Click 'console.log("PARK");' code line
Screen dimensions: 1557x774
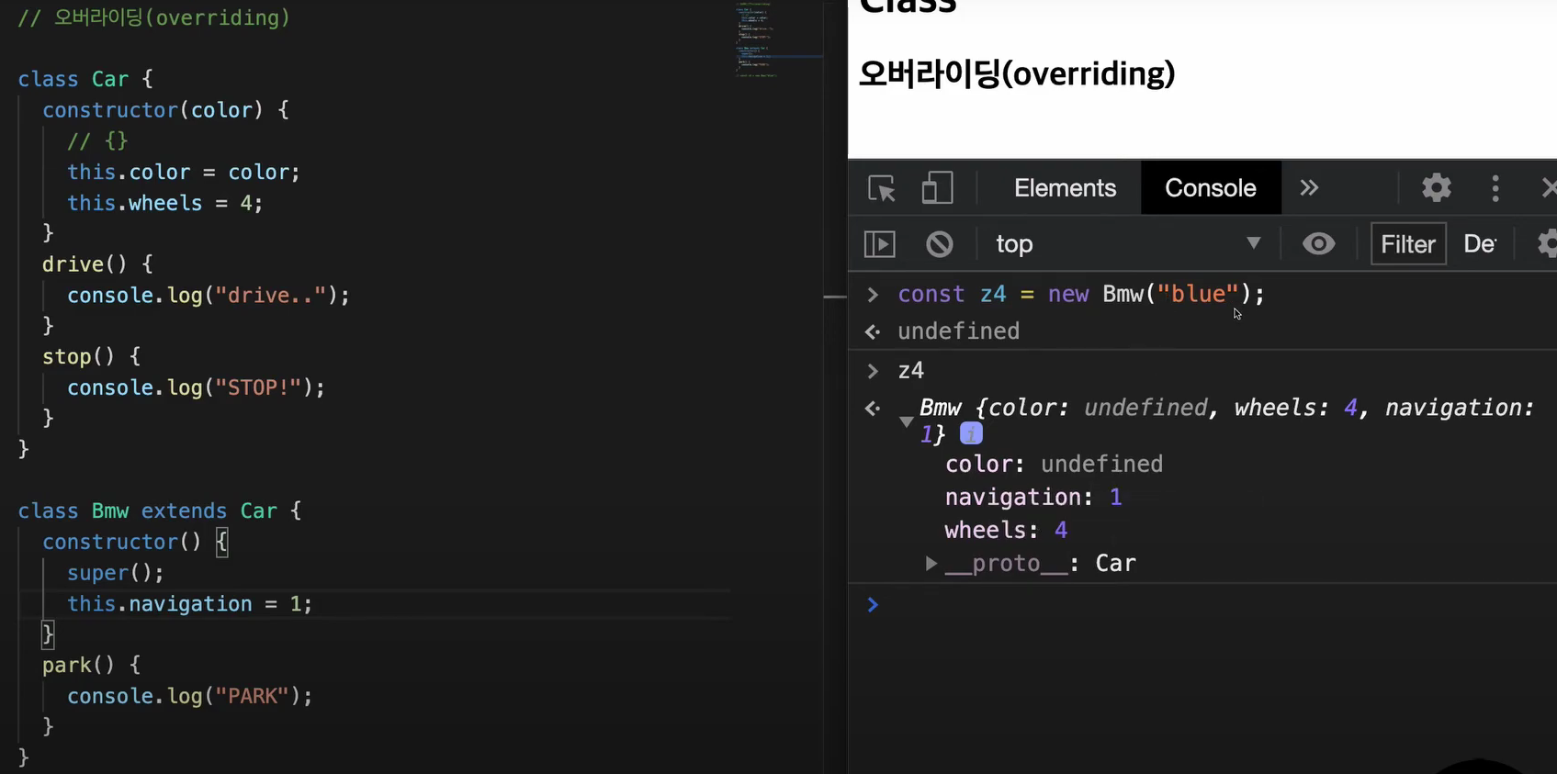(189, 697)
